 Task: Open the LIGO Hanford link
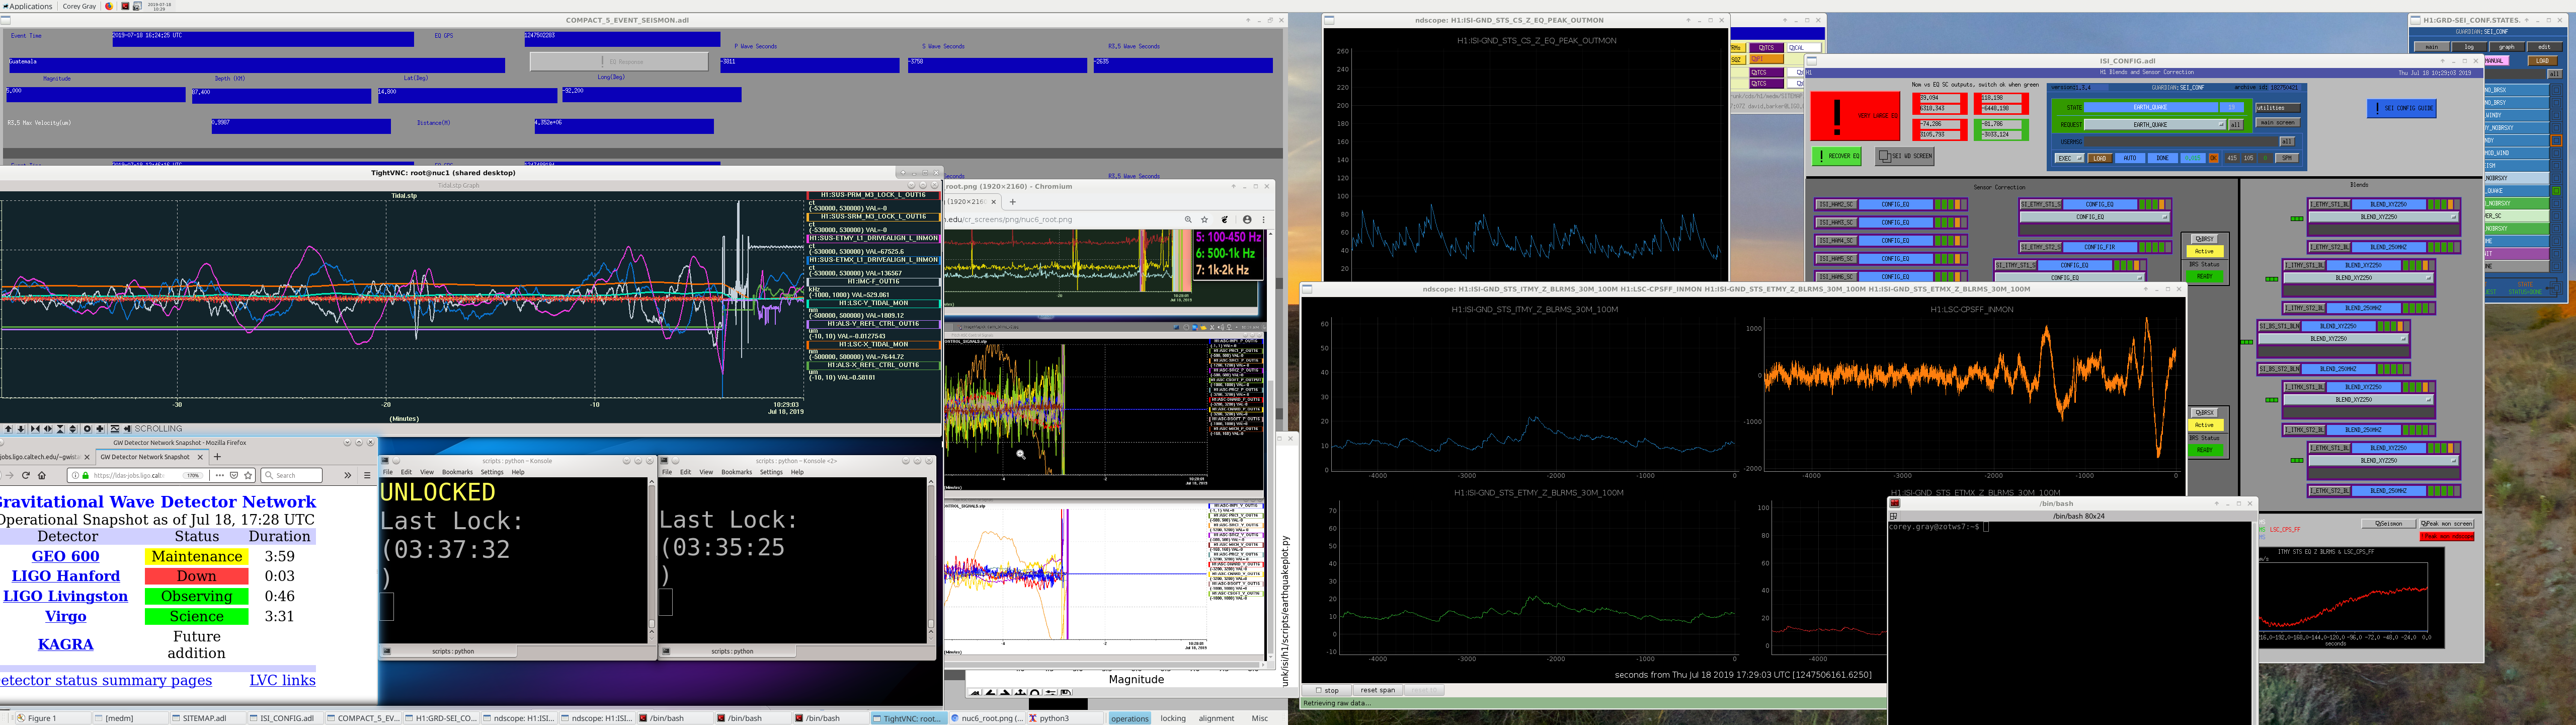66,576
